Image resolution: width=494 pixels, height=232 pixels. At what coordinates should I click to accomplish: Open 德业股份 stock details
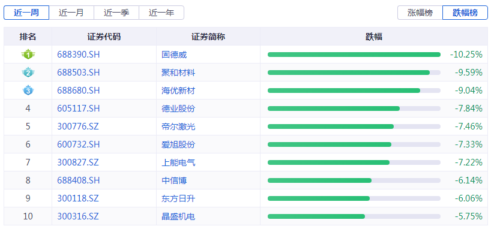tap(178, 109)
